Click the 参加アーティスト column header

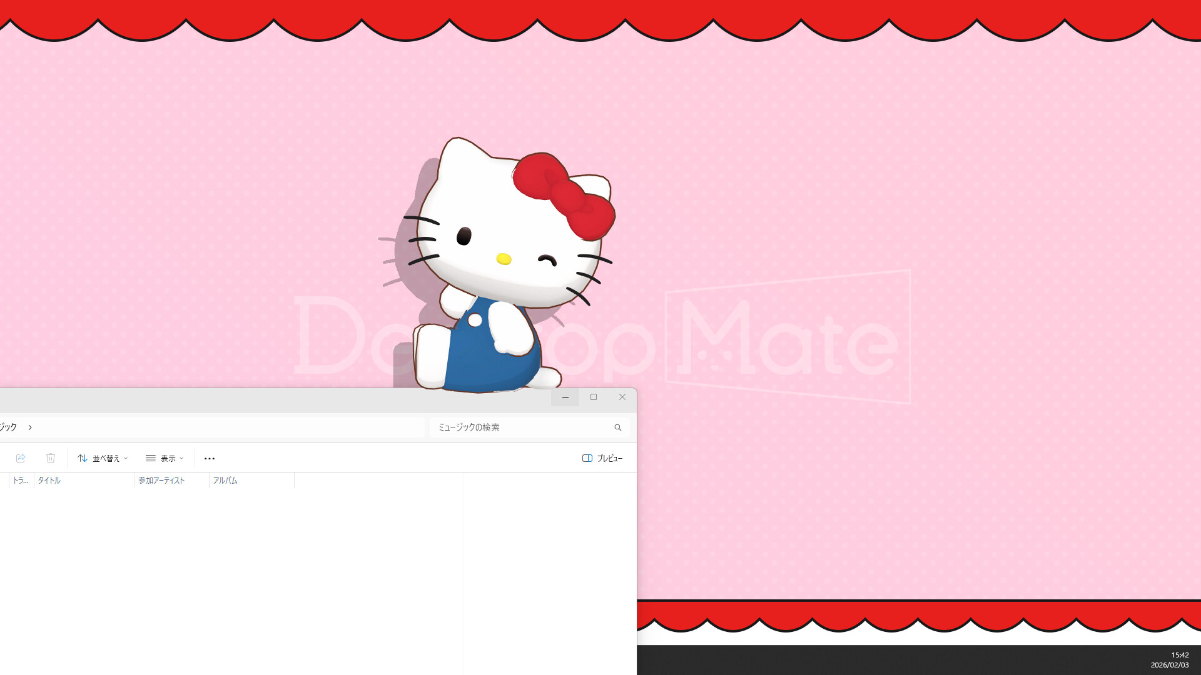tap(161, 481)
